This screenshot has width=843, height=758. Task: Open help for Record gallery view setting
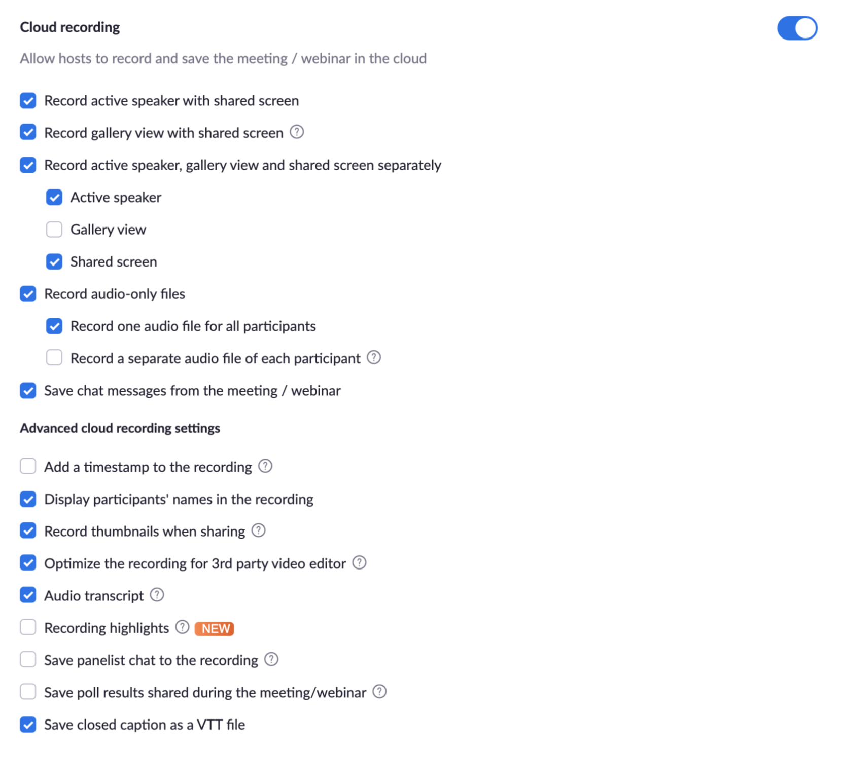click(297, 132)
